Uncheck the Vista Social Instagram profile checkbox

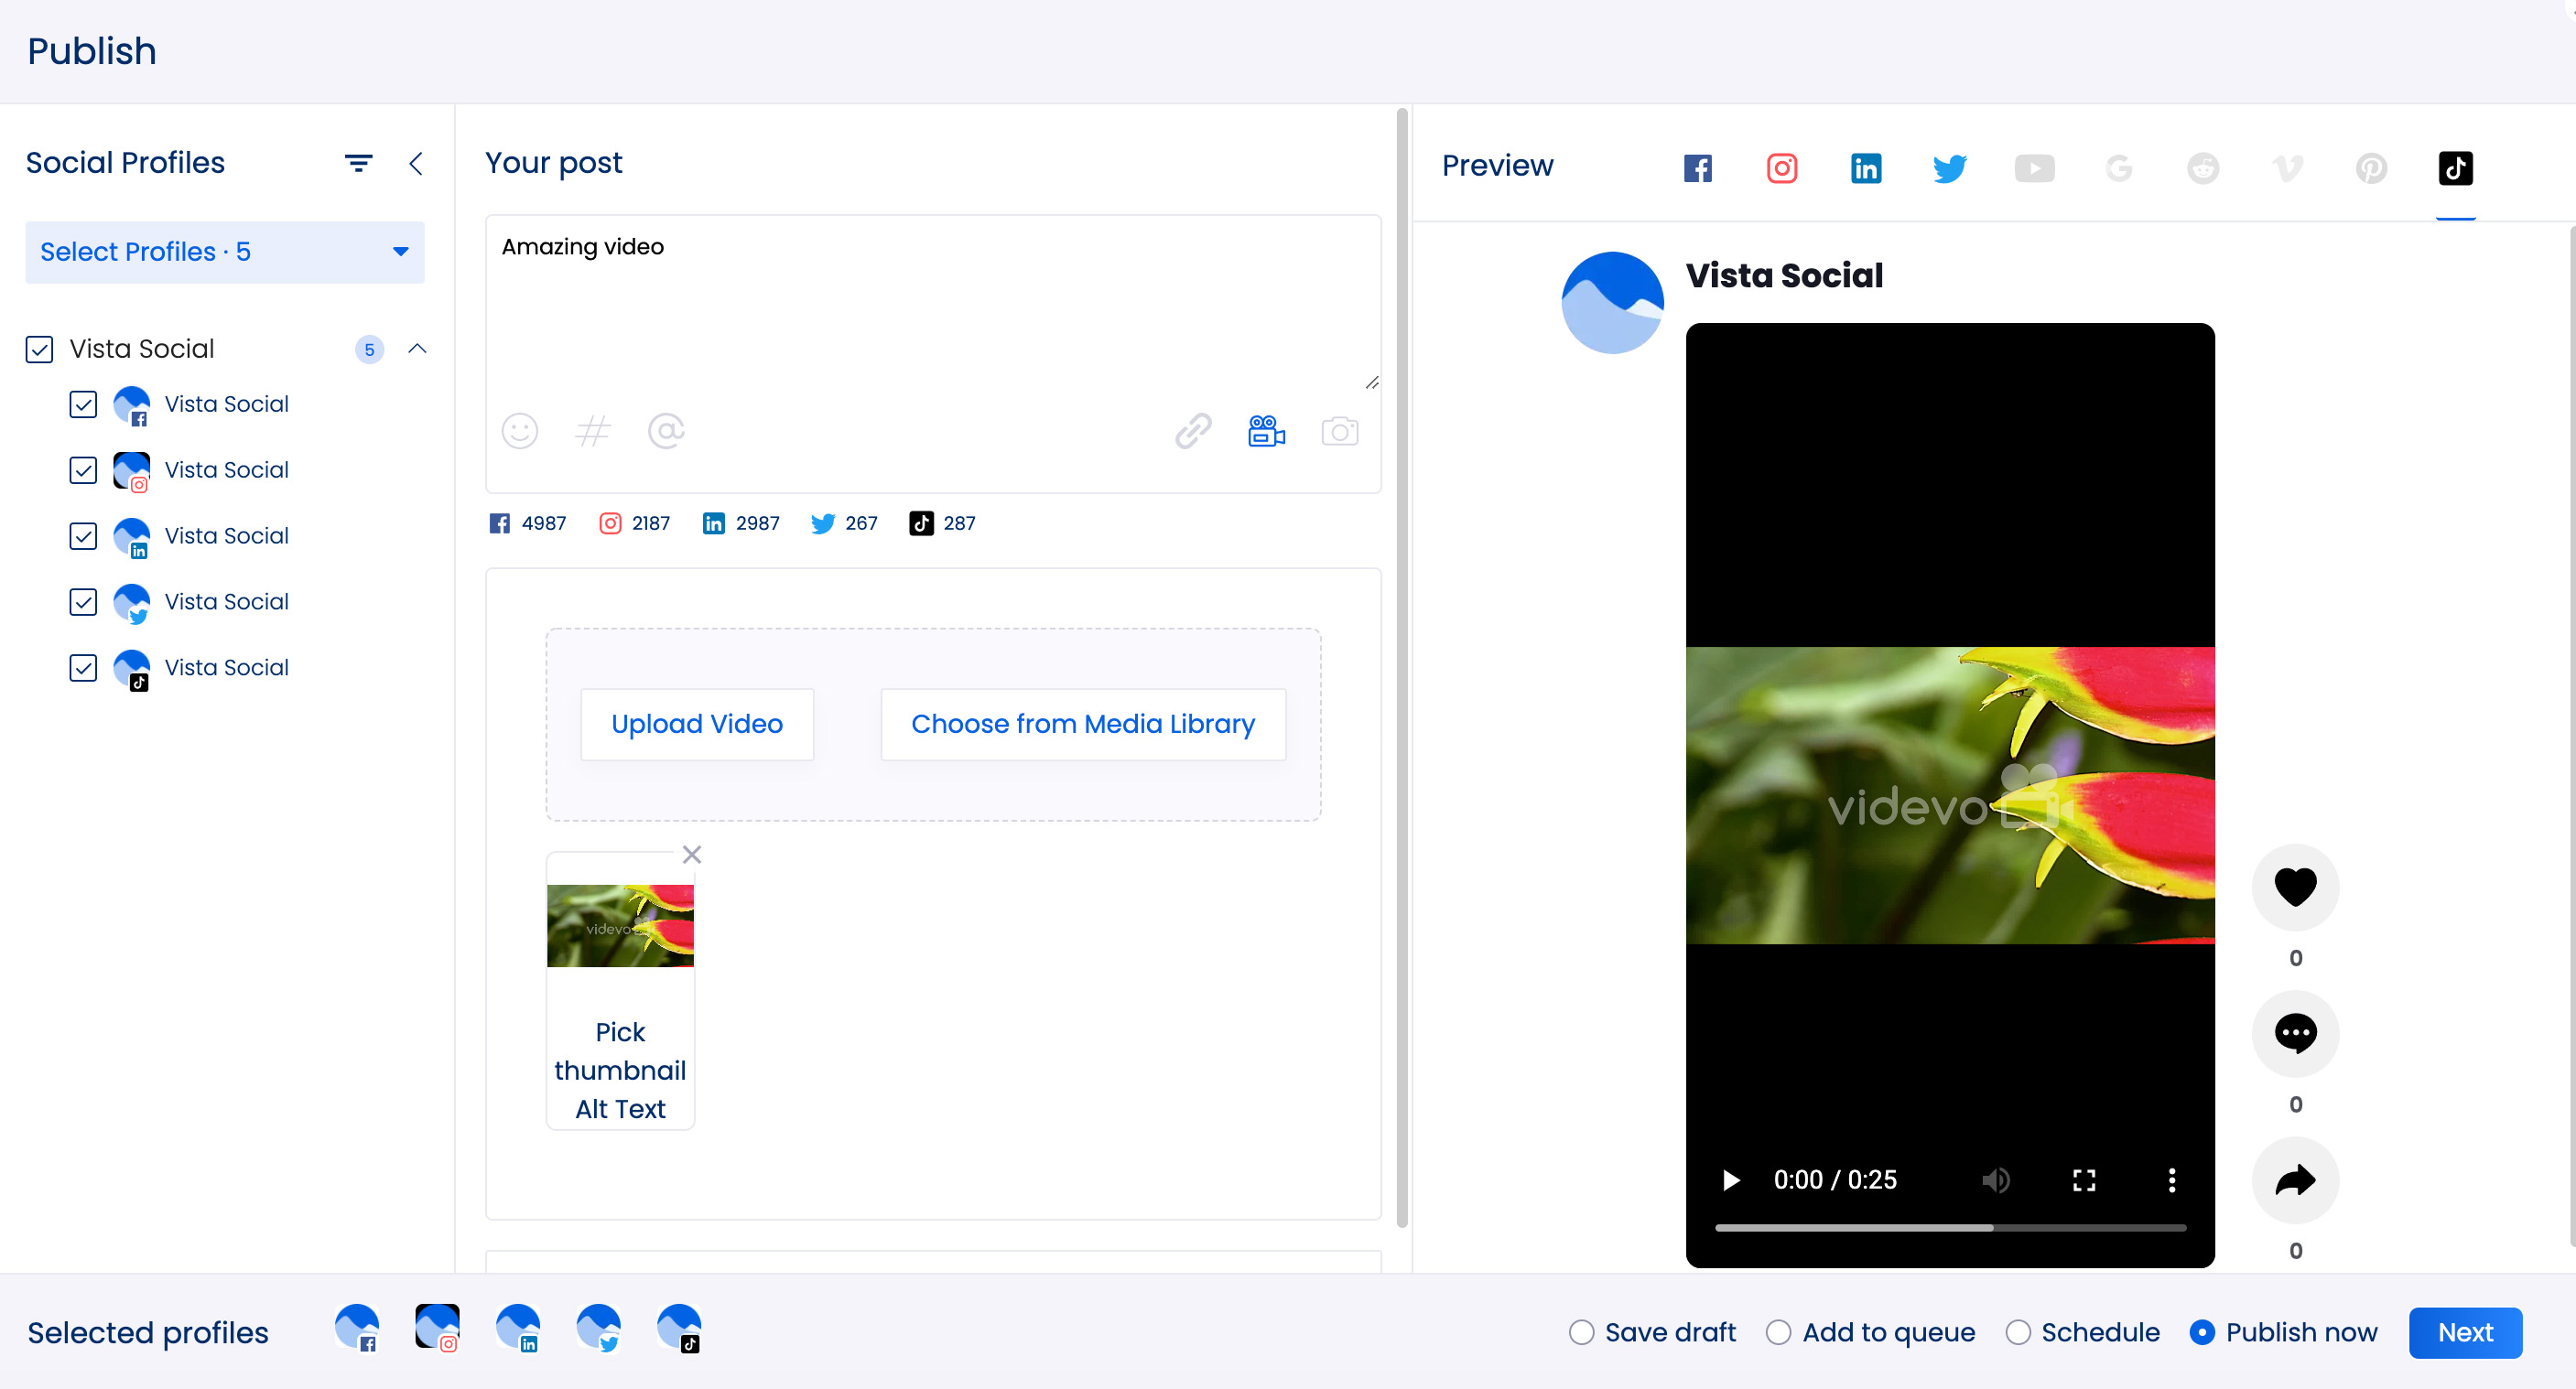83,469
